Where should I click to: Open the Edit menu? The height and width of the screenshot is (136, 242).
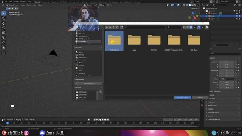(x=10, y=2)
